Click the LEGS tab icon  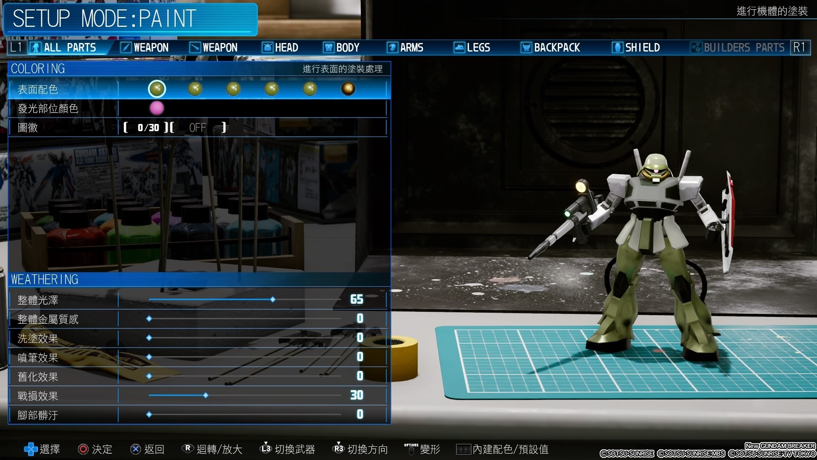pos(459,47)
